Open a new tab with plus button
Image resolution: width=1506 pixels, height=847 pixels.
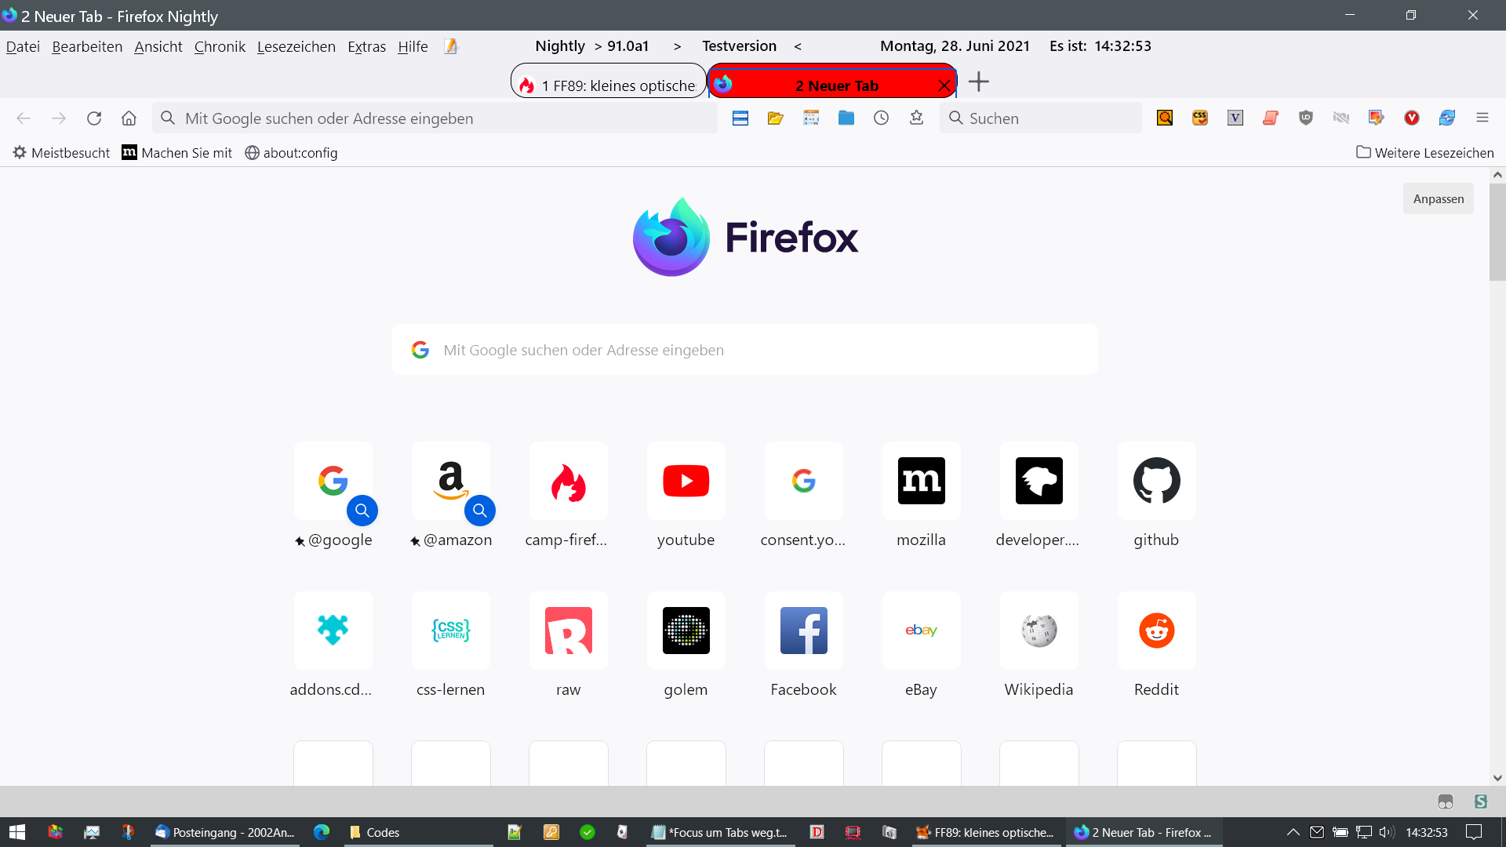pyautogui.click(x=978, y=82)
